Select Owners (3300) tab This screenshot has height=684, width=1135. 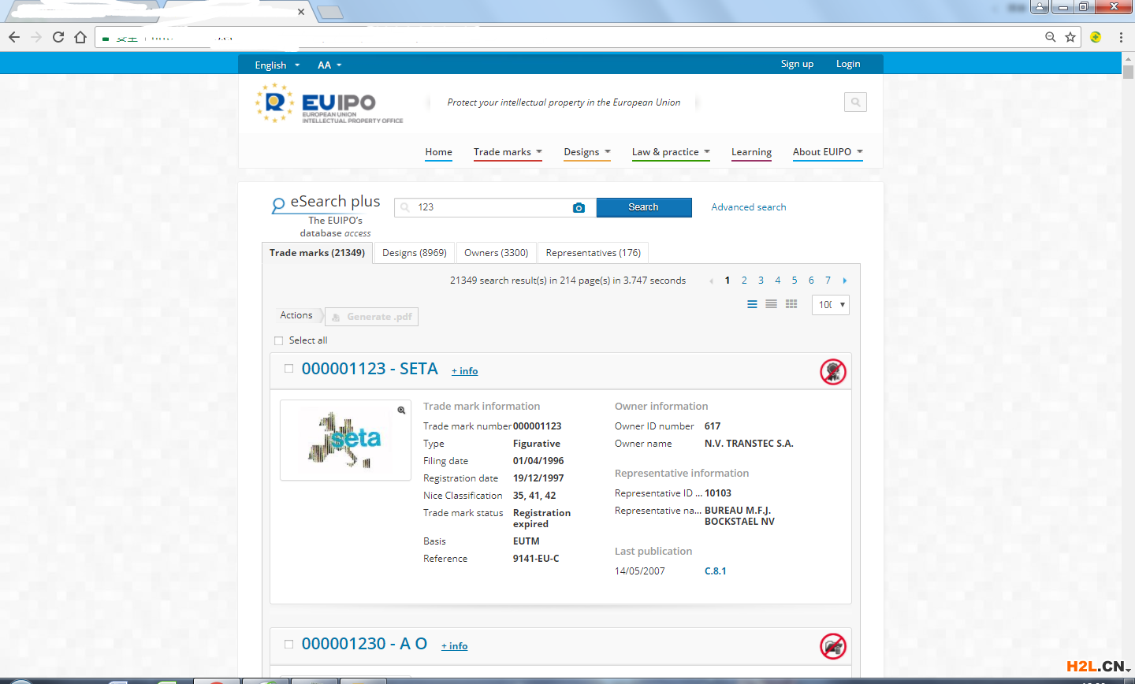pos(497,253)
